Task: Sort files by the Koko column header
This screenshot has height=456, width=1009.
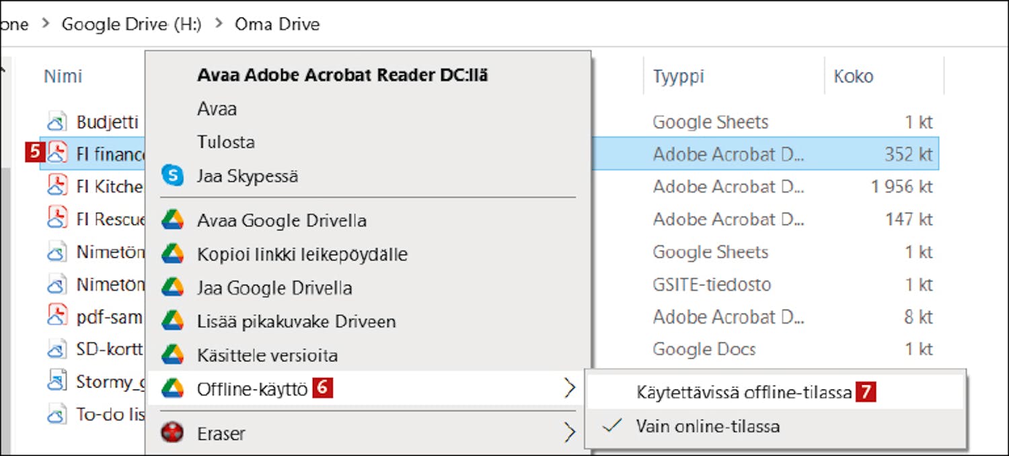Action: pyautogui.click(x=853, y=77)
